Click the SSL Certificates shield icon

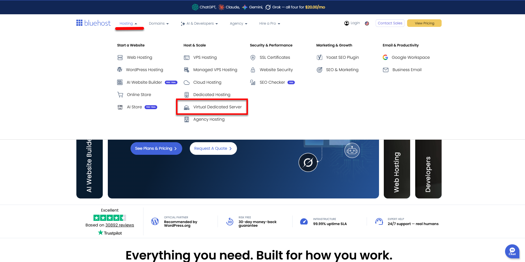click(x=253, y=57)
